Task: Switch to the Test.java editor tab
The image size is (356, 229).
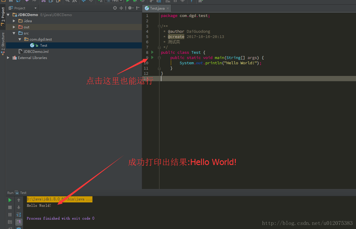Action: (x=157, y=8)
